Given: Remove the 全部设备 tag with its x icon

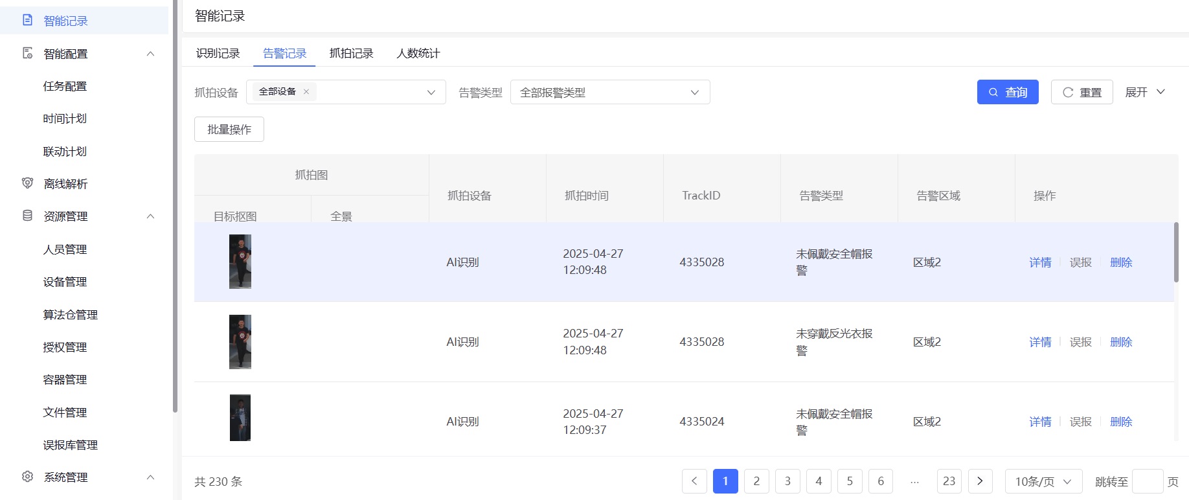Looking at the screenshot, I should pyautogui.click(x=306, y=92).
